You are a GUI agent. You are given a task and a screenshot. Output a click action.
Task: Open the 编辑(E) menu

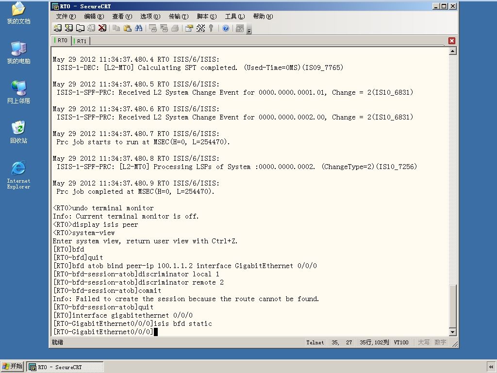pos(94,16)
